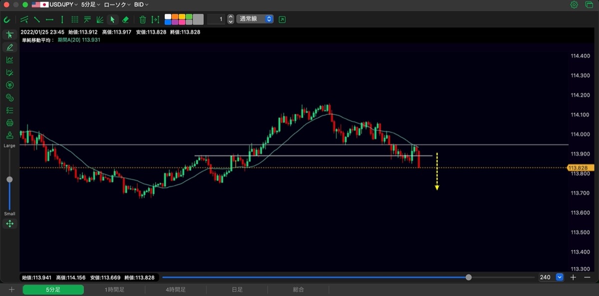599x296 pixels.
Task: Open the 通常線 line style dropdown
Action: 255,19
